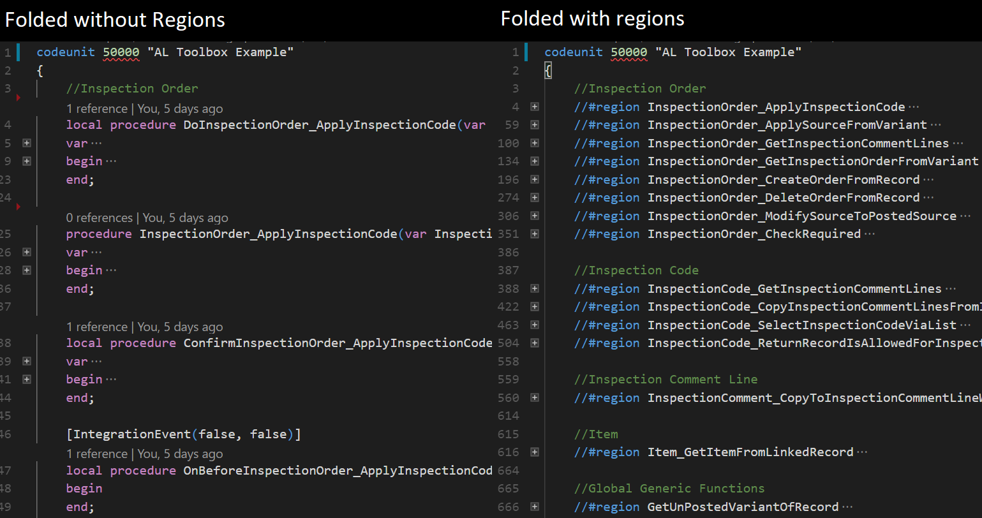982x518 pixels.
Task: Click "local procedure OnBeforeInspectionOrder_ApplyInspectionCod" line
Action: coord(279,471)
